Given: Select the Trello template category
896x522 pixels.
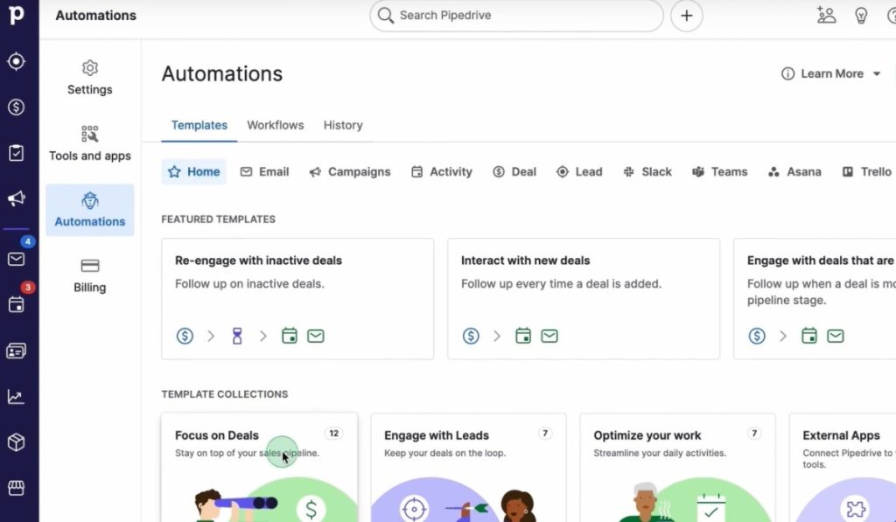Looking at the screenshot, I should pos(867,172).
